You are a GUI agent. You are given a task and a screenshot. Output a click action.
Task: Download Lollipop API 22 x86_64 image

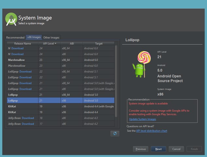(x=25, y=71)
